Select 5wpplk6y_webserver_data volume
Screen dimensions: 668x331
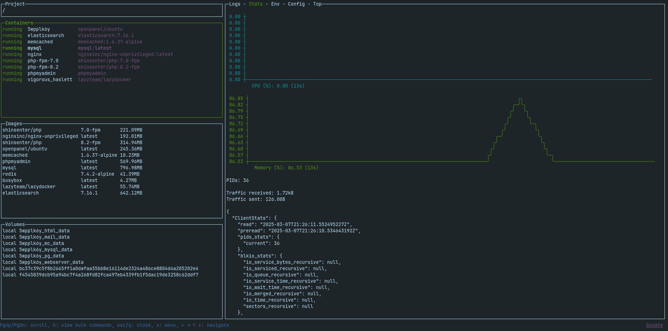[112, 262]
